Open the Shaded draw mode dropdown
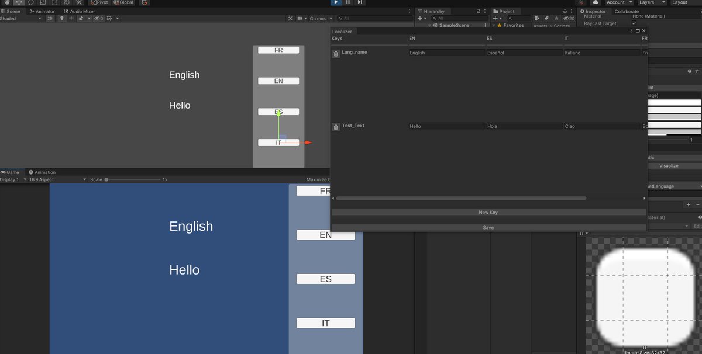The width and height of the screenshot is (702, 354). pyautogui.click(x=20, y=18)
